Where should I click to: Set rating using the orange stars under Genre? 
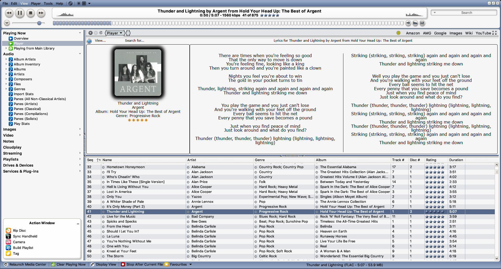coord(138,120)
